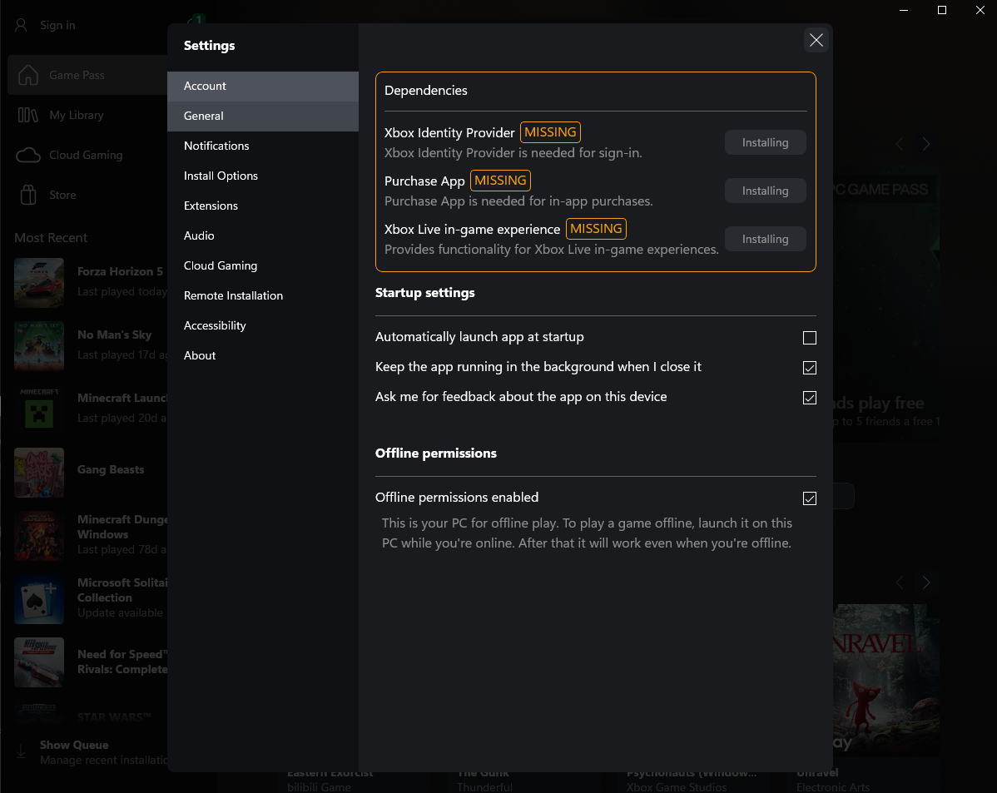Close the Settings dialog with X

[816, 40]
